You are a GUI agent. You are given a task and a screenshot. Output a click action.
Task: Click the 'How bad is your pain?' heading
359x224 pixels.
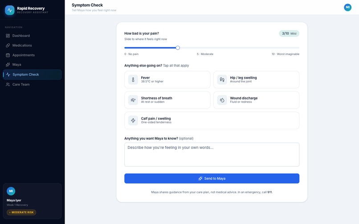point(142,33)
